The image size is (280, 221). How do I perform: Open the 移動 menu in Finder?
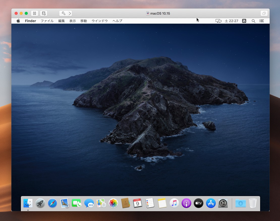(83, 21)
